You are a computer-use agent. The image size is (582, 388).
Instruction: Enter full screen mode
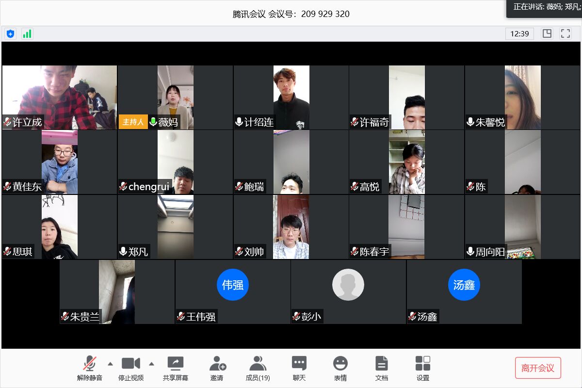565,33
